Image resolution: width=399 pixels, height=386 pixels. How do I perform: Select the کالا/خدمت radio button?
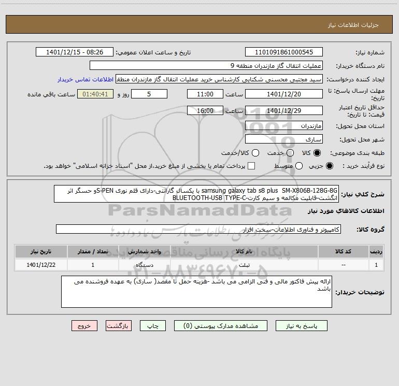tap(255, 153)
